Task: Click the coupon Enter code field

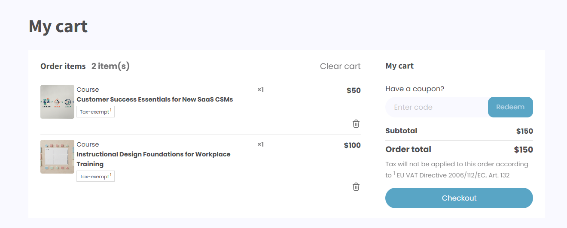Action: click(x=437, y=107)
